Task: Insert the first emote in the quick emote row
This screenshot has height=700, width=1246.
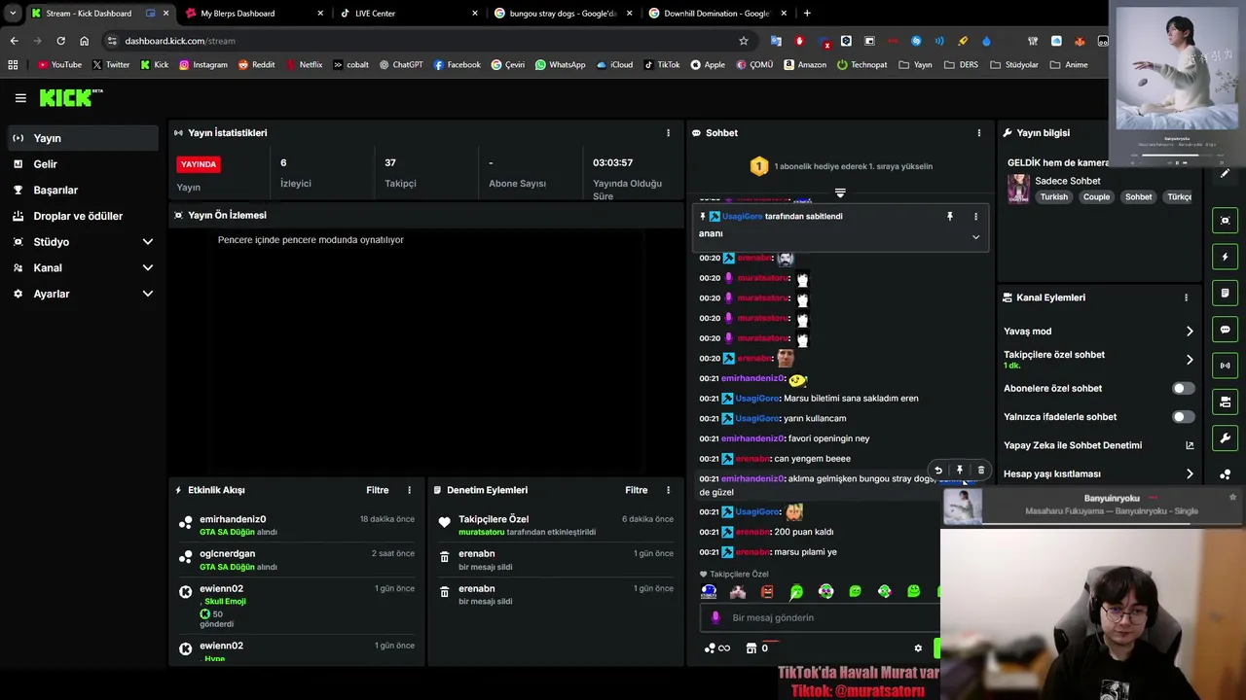Action: (709, 591)
